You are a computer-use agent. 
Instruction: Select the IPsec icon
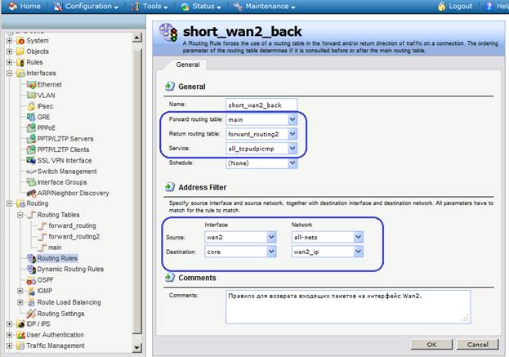click(x=31, y=106)
